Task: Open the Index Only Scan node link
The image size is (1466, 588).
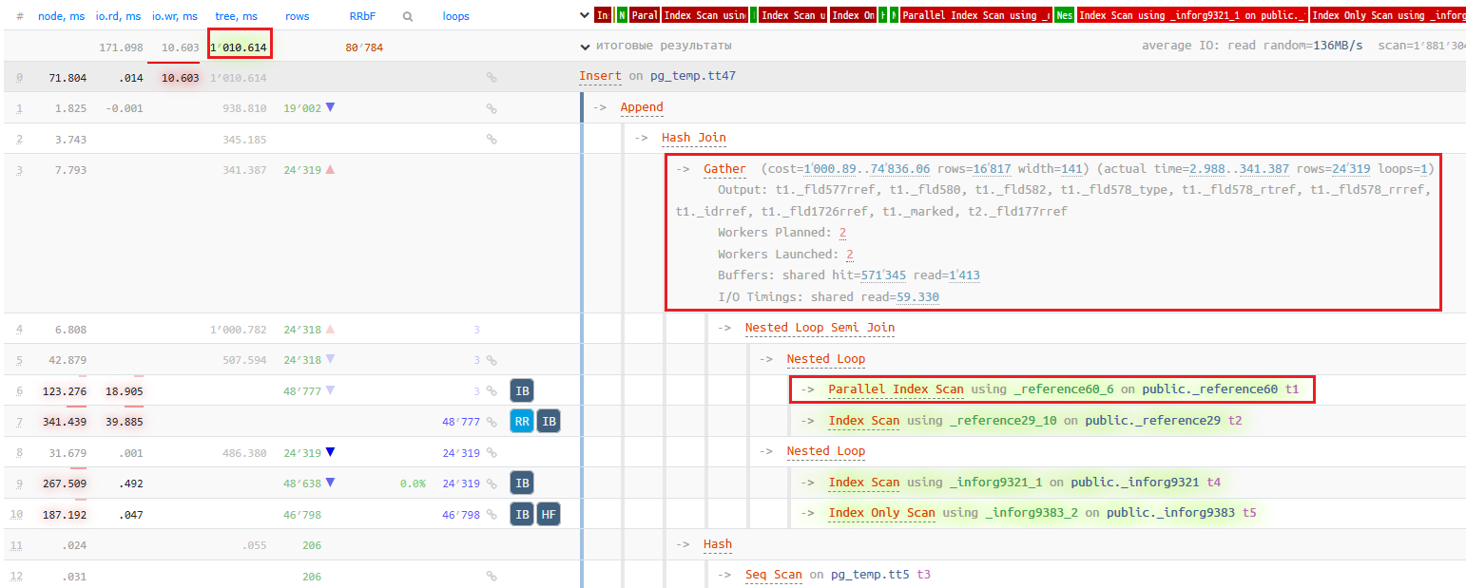Action: pyautogui.click(x=881, y=513)
